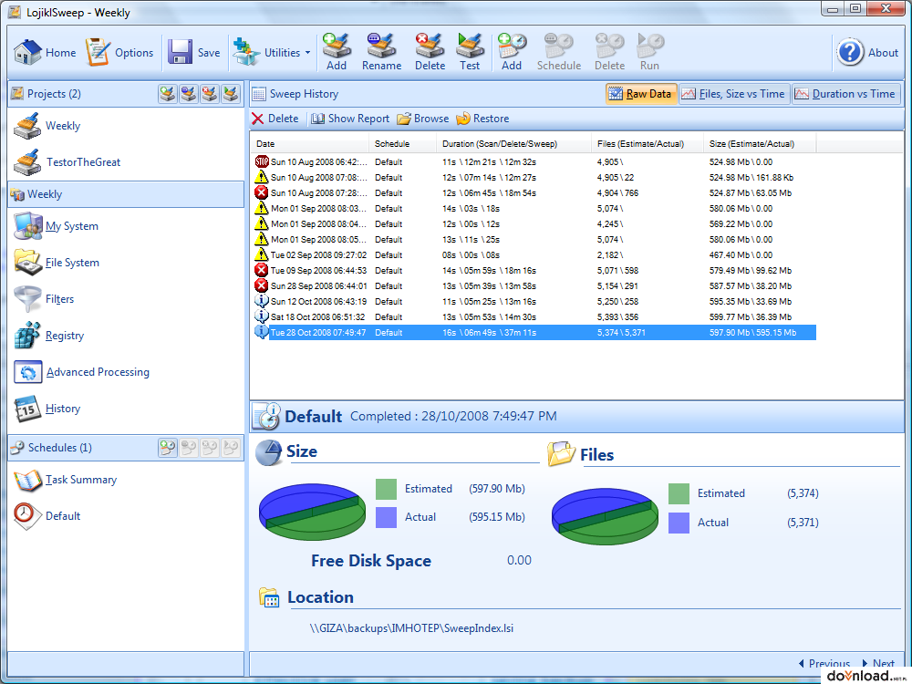Rename the project via the main toolbar
This screenshot has width=912, height=684.
[x=381, y=52]
